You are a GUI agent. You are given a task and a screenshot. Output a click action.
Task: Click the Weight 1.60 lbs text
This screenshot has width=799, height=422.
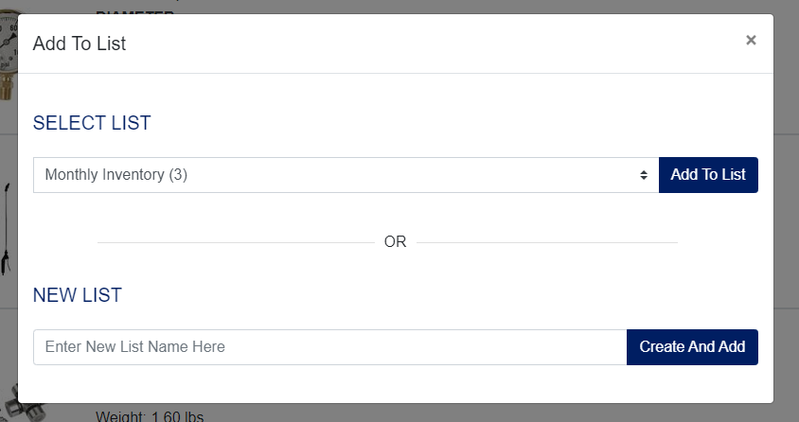[150, 415]
